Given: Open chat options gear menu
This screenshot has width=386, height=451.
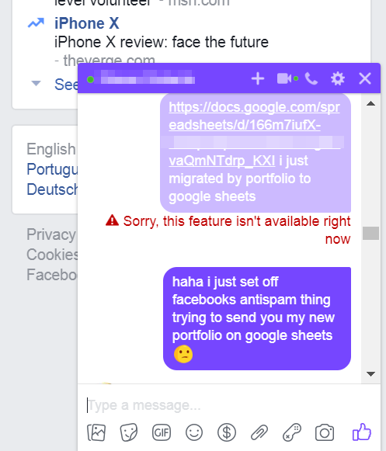Looking at the screenshot, I should pos(338,78).
